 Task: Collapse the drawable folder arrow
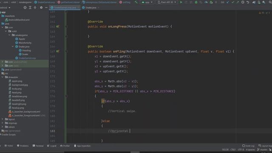point(3,77)
